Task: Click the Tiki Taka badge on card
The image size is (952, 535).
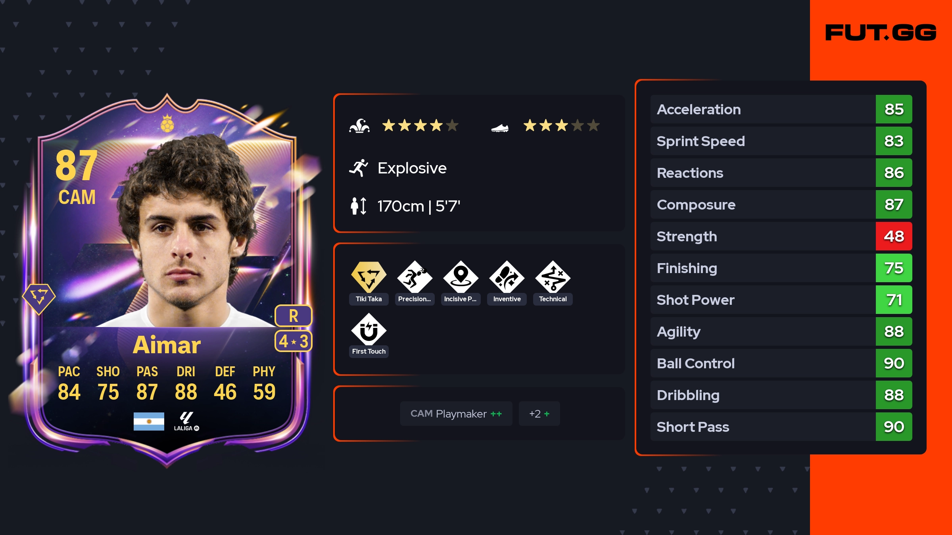Action: tap(39, 298)
